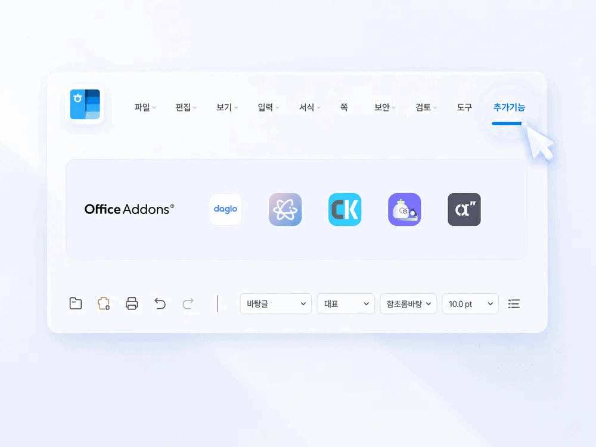Launch the atom-shaped add-on icon

(x=285, y=209)
